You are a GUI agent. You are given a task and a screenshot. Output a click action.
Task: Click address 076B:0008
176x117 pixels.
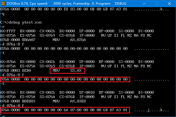pyautogui.click(x=10, y=101)
